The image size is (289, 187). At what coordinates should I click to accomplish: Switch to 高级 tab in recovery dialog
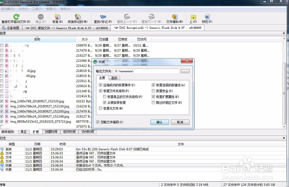tap(114, 78)
